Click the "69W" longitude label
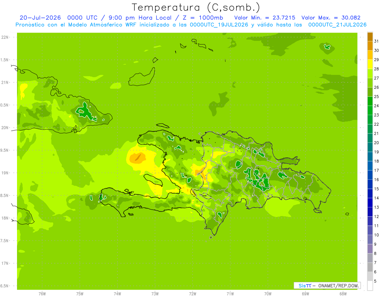The image size is (385, 298). [x=305, y=294]
